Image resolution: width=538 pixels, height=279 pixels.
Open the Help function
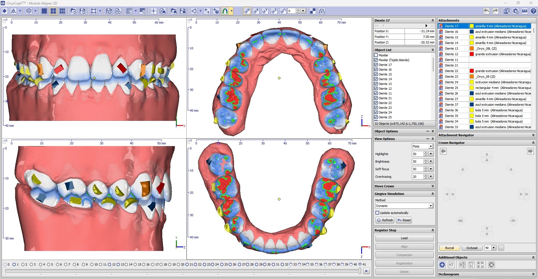pos(533,11)
